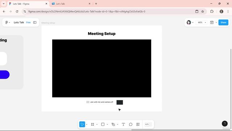Open the tab search dropdown
The image size is (232, 131).
coord(4,4)
